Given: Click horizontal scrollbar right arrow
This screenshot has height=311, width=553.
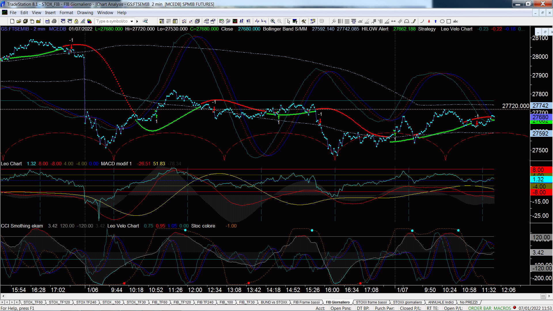Looking at the screenshot, I should click(550, 296).
